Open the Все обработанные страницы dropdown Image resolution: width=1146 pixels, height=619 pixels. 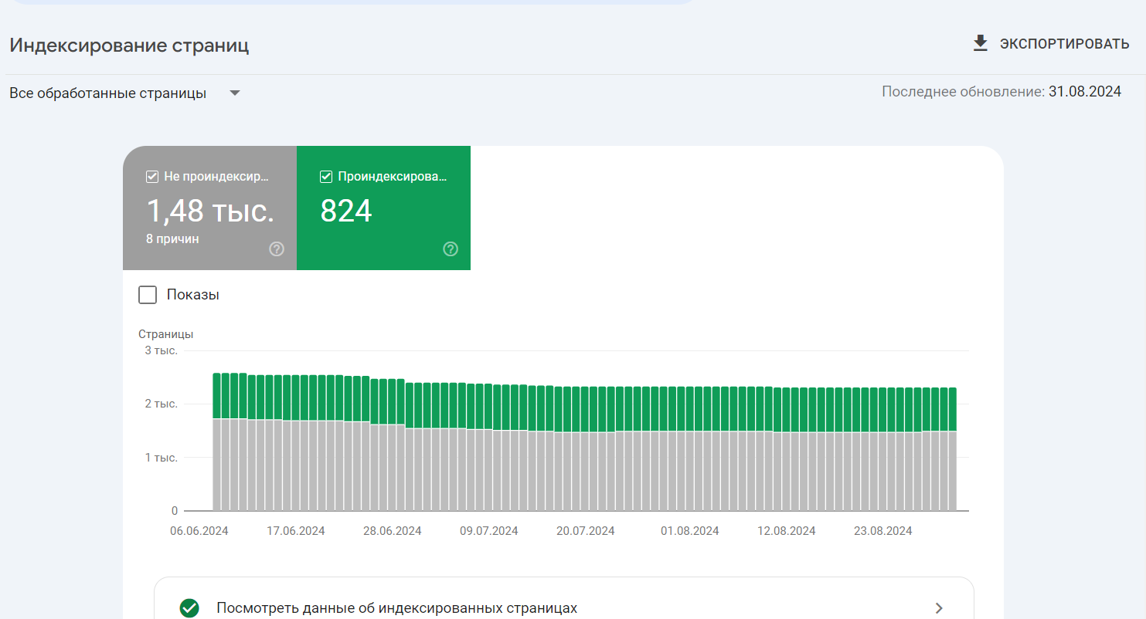pyautogui.click(x=125, y=93)
